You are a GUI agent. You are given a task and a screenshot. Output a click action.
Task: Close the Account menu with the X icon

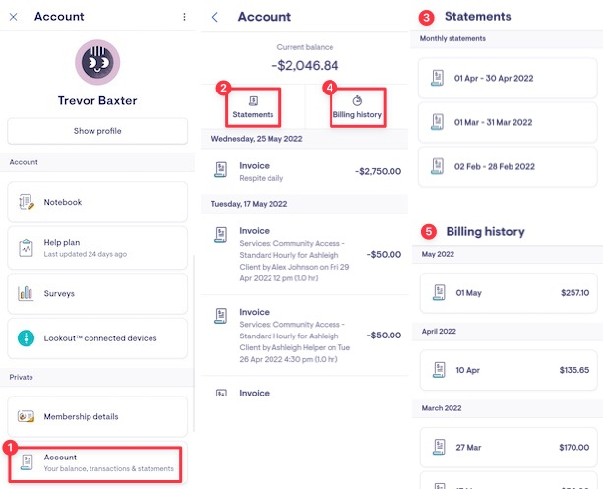pos(13,17)
